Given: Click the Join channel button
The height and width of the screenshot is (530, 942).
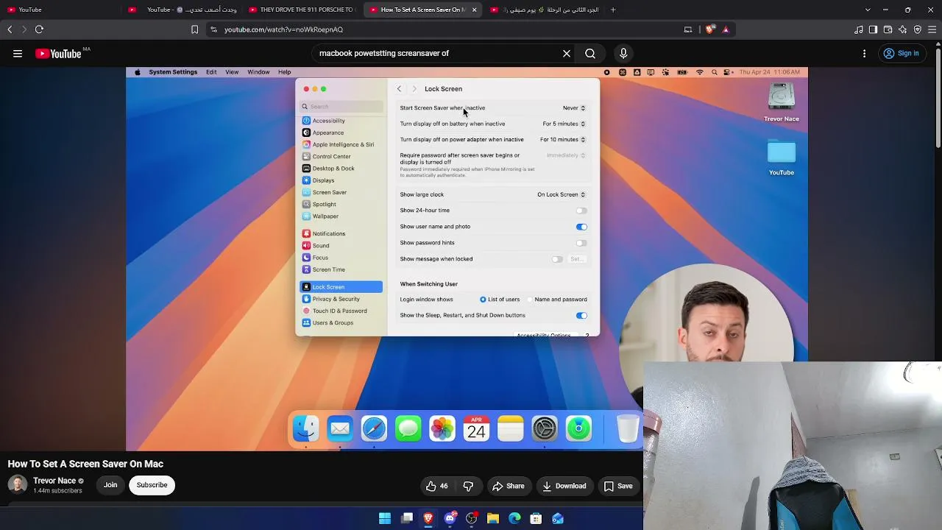Looking at the screenshot, I should pos(110,485).
